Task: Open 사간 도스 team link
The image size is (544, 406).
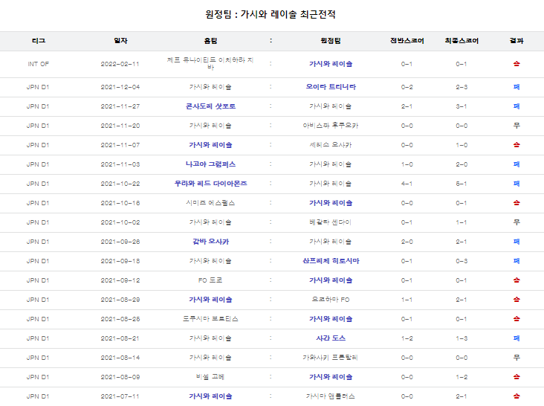Action: pos(331,338)
